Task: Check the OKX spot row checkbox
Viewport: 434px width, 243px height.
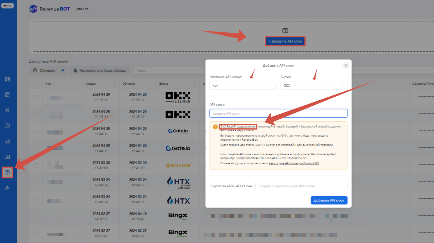Action: pos(35,114)
